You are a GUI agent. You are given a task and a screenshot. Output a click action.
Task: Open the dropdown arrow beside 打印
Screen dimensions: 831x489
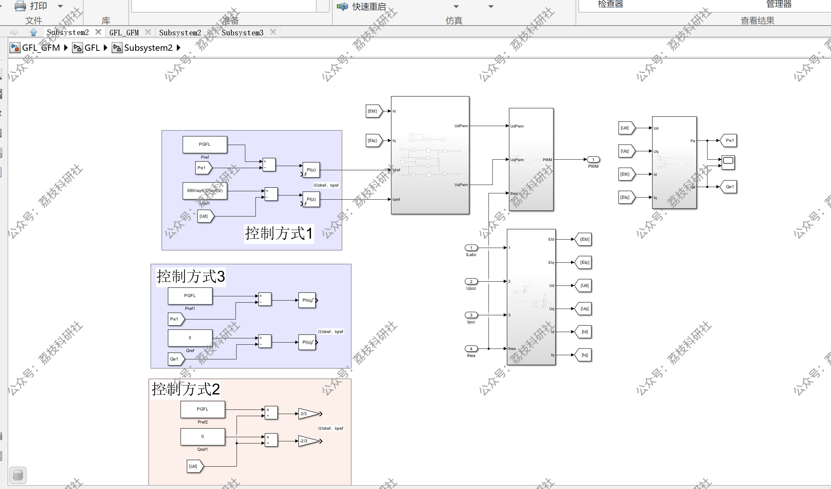click(x=60, y=6)
